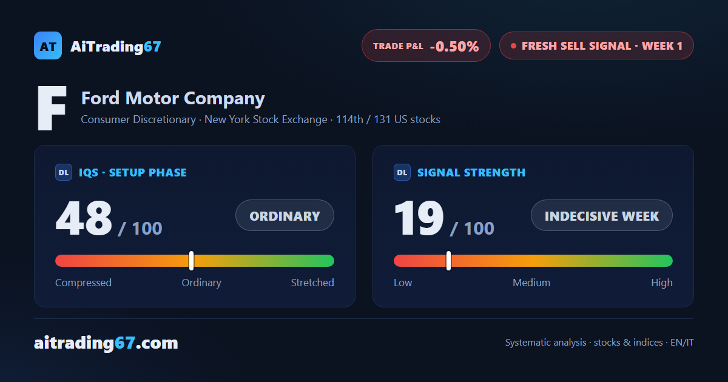Click the ORDINARY status pill

tap(285, 215)
